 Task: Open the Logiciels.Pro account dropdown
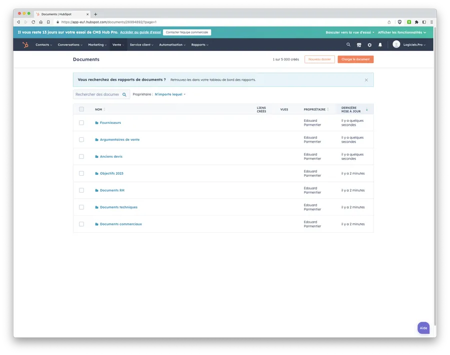click(x=414, y=45)
